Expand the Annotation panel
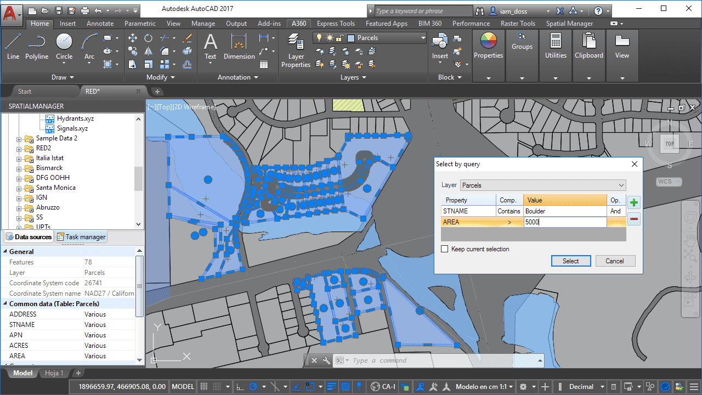 coord(237,77)
